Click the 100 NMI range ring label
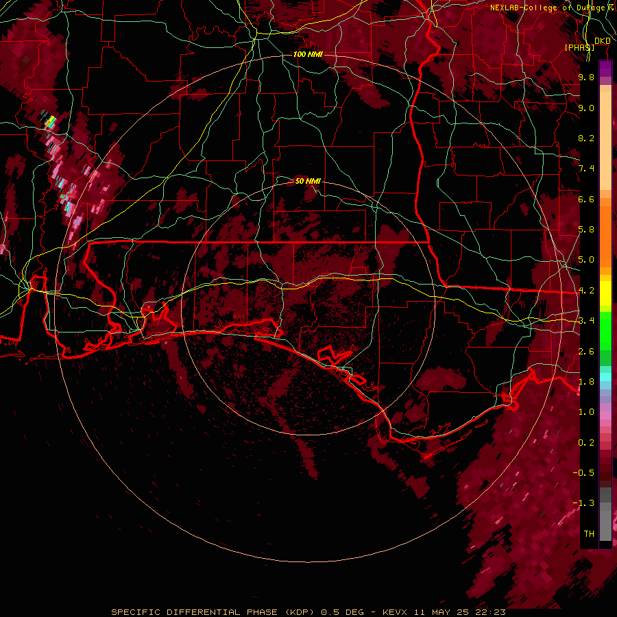 pyautogui.click(x=308, y=54)
